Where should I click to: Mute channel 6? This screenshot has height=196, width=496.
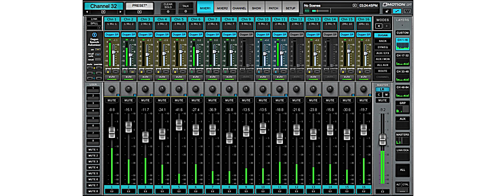click(x=196, y=100)
